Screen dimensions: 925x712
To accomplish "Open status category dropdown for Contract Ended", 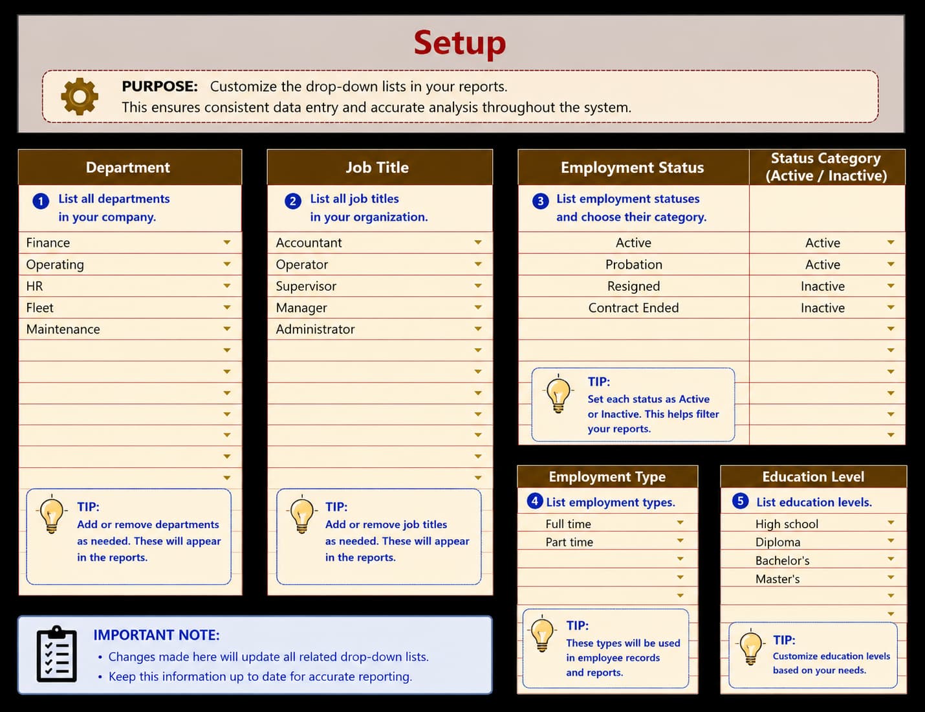I will tap(891, 307).
